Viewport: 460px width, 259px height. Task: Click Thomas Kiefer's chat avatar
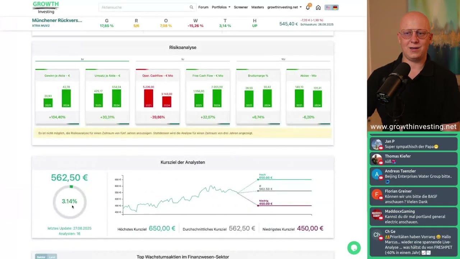pyautogui.click(x=377, y=159)
